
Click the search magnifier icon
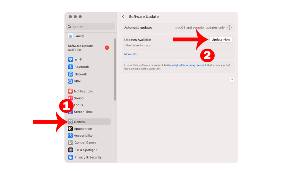tap(69, 27)
